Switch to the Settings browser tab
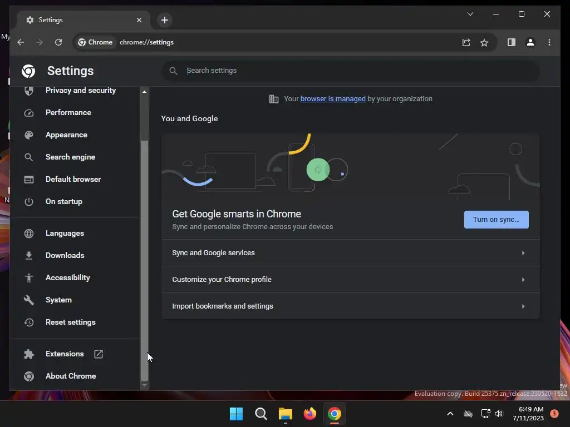The height and width of the screenshot is (427, 570). tap(83, 20)
